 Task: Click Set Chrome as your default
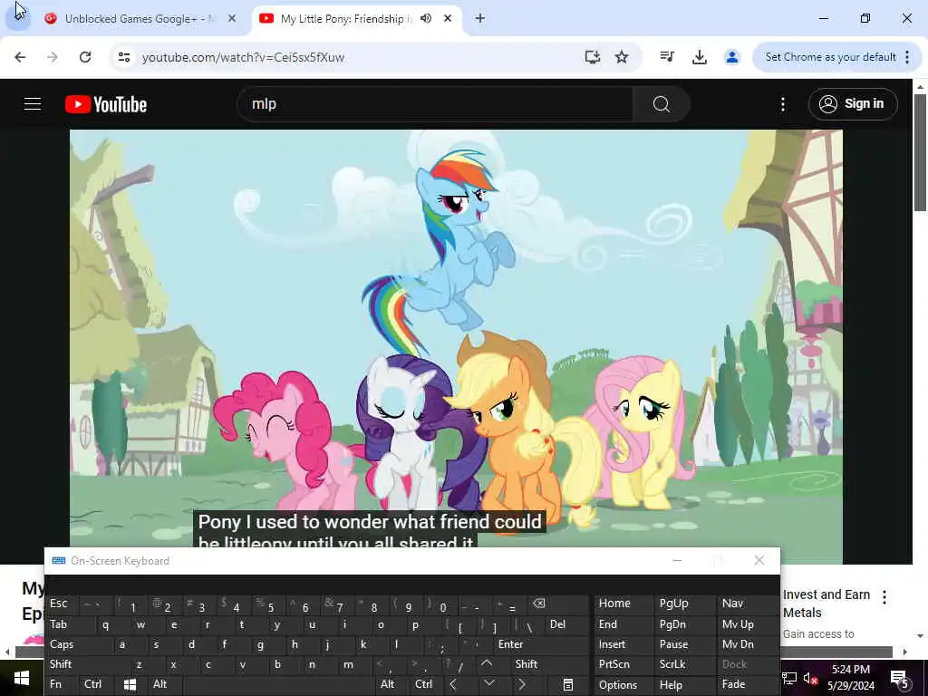pyautogui.click(x=830, y=57)
